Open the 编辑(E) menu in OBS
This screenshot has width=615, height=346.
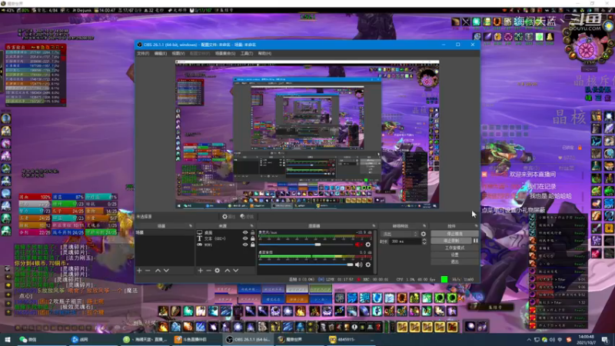click(161, 53)
